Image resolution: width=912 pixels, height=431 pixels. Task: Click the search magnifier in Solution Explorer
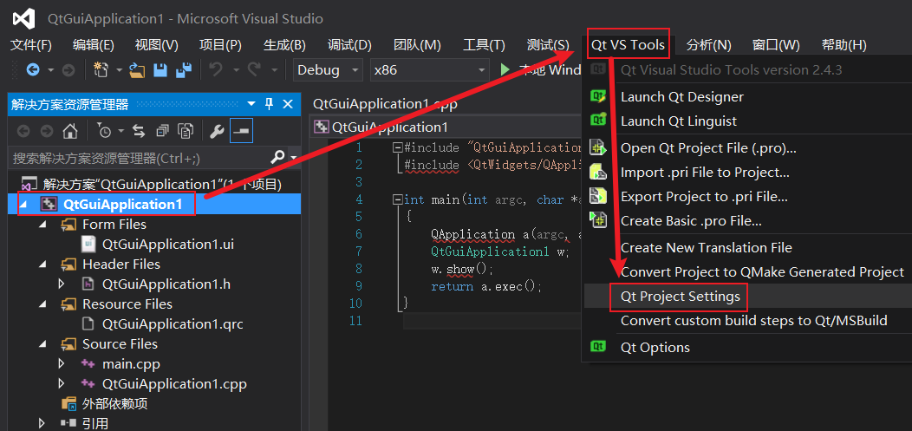[x=278, y=157]
